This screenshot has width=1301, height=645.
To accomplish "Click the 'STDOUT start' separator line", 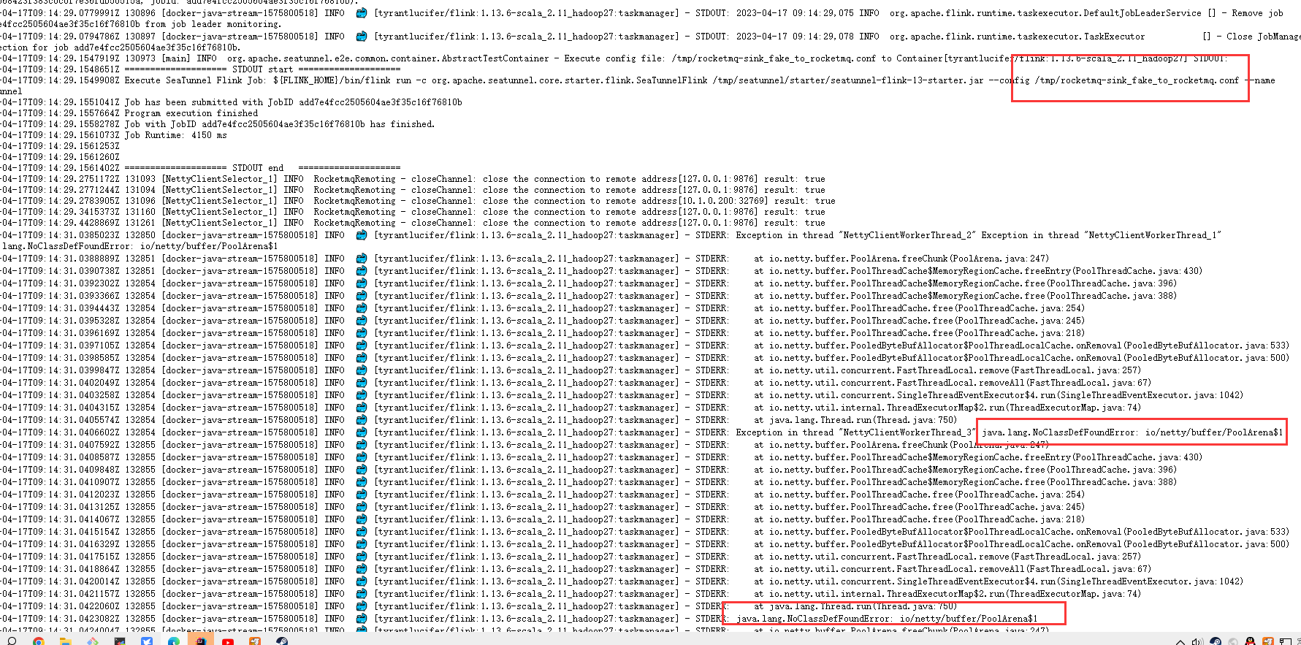I will 262,69.
